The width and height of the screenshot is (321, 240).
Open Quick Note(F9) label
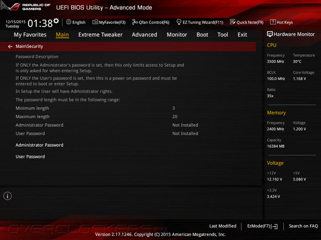[250, 22]
